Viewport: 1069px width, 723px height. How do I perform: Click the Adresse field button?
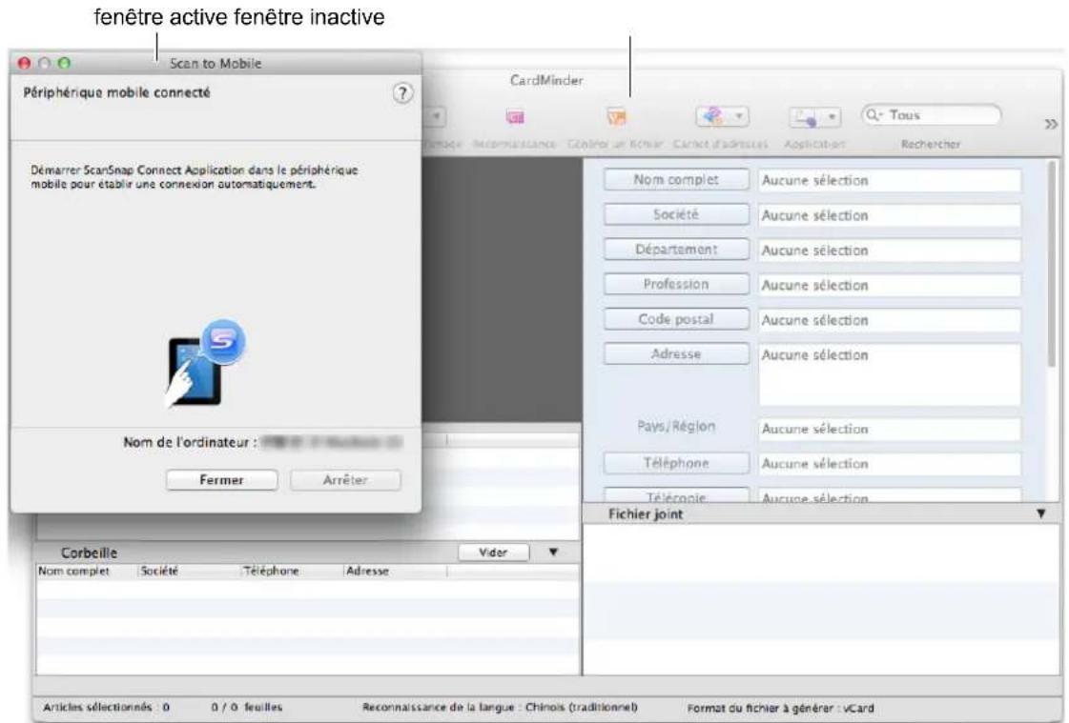[x=675, y=354]
